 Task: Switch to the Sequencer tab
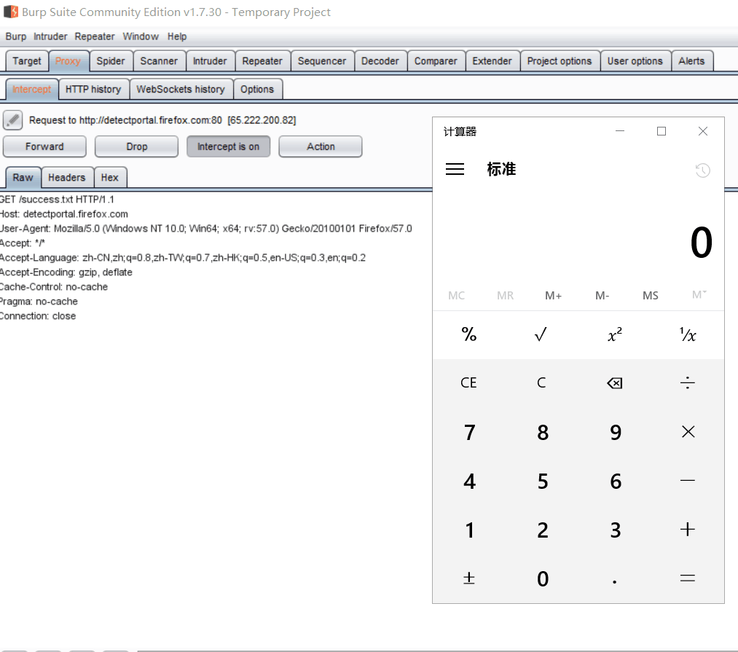click(x=322, y=61)
